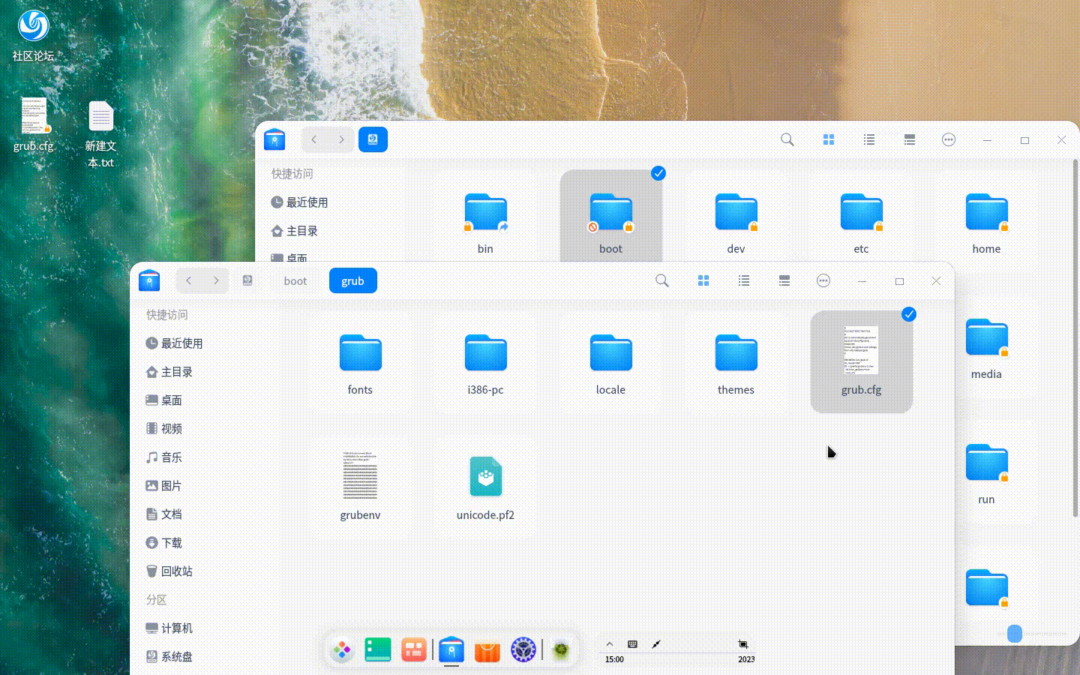Click the boot breadcrumb tab

click(x=295, y=280)
